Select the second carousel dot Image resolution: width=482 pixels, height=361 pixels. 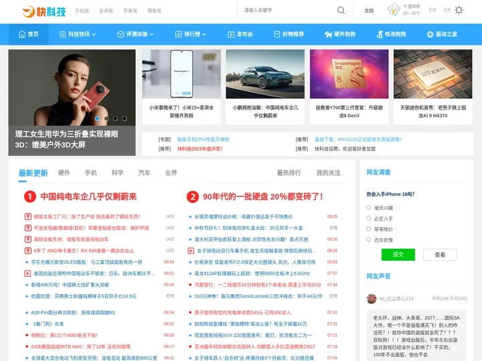click(106, 118)
